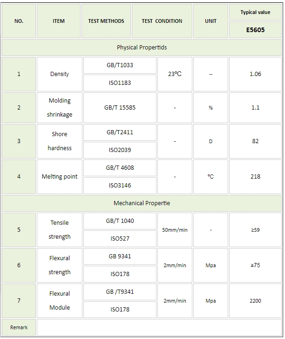Click the 2200 Flexural Module value

coord(255,301)
